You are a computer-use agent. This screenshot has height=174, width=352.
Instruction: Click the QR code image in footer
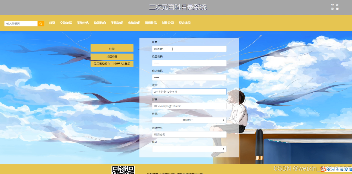123,170
